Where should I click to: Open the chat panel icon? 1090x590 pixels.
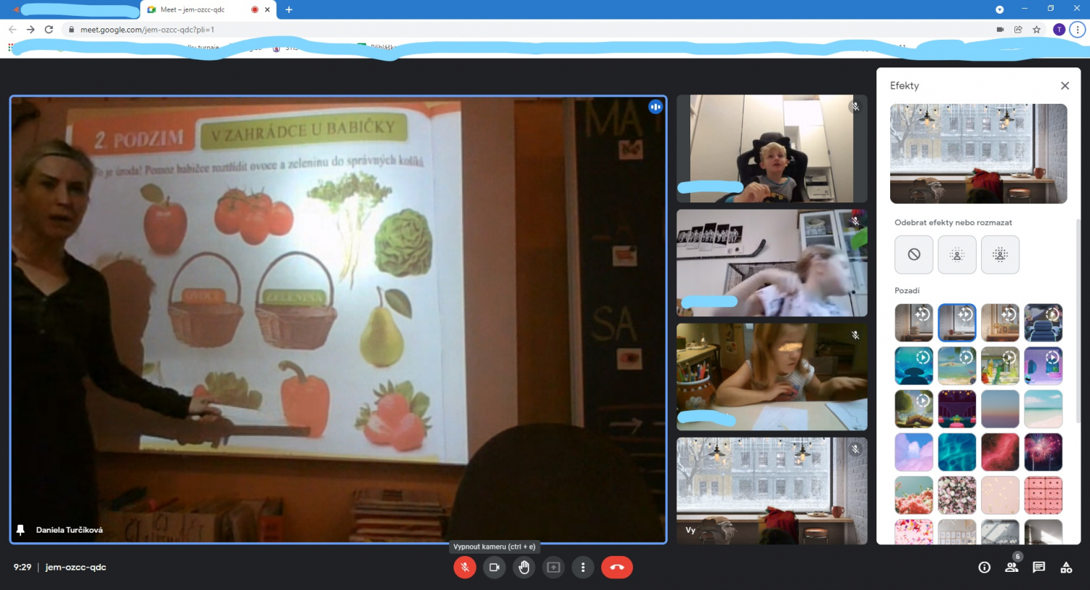pyautogui.click(x=1039, y=568)
